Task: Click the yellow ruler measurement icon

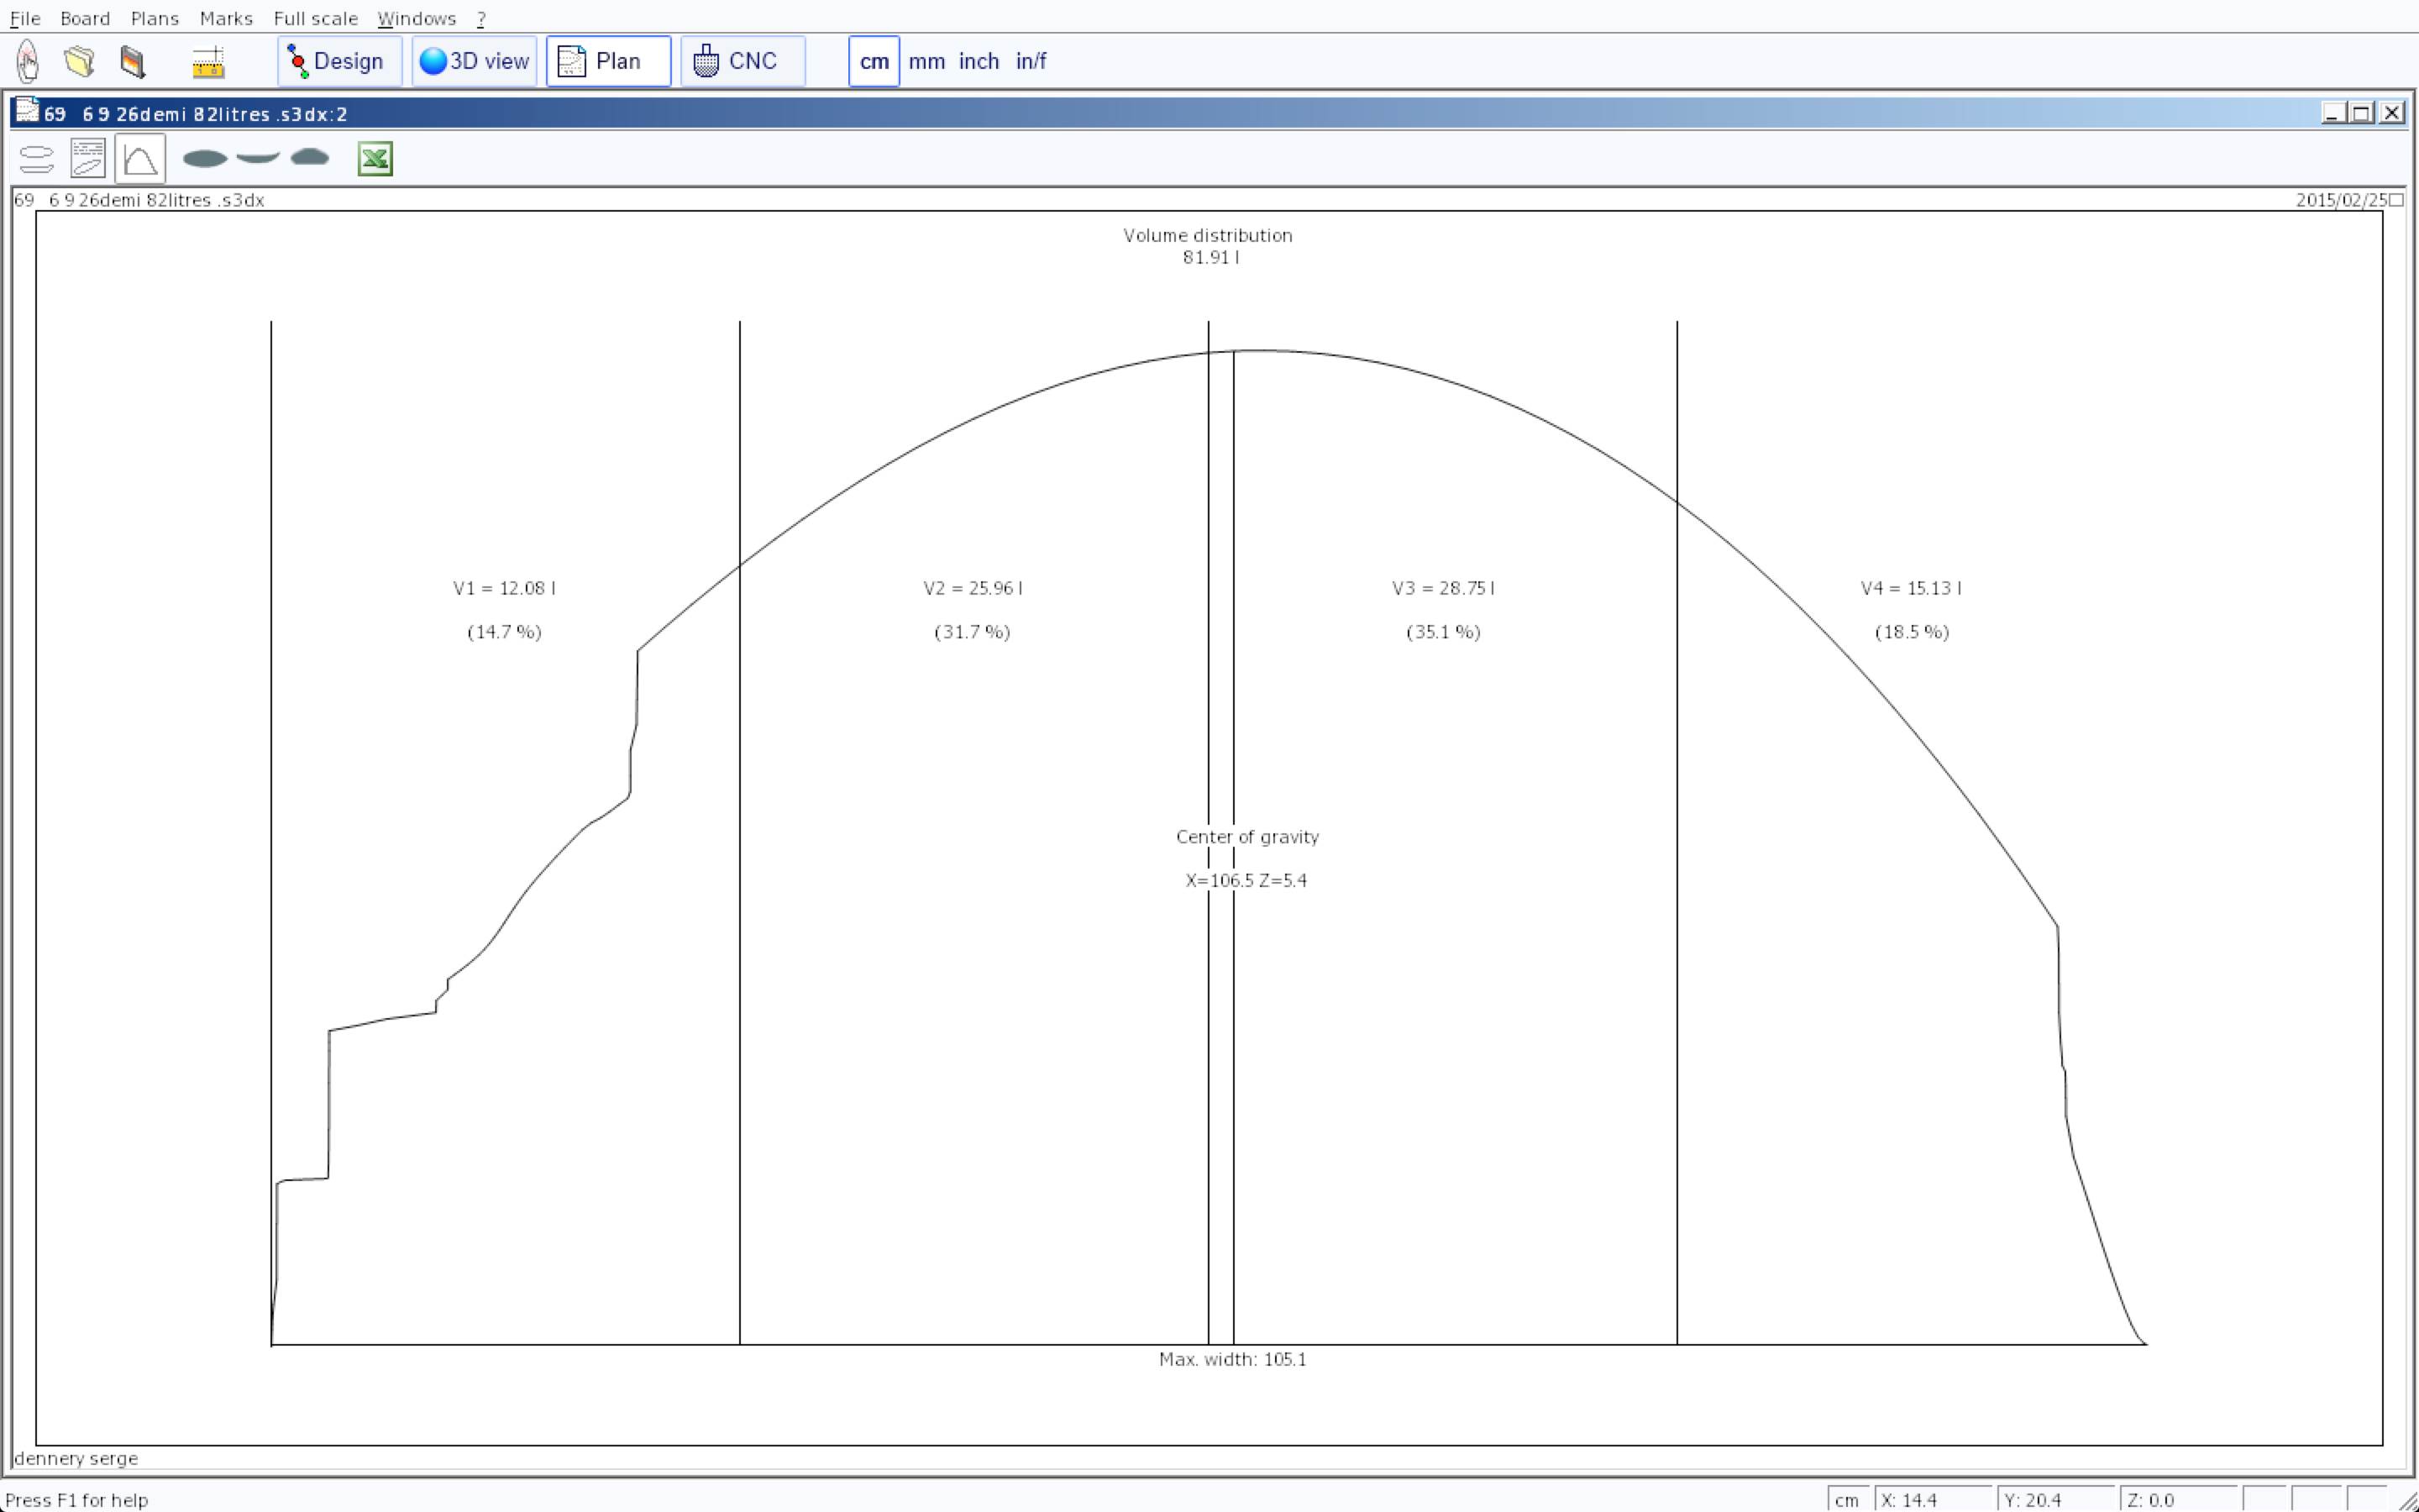Action: (x=208, y=61)
